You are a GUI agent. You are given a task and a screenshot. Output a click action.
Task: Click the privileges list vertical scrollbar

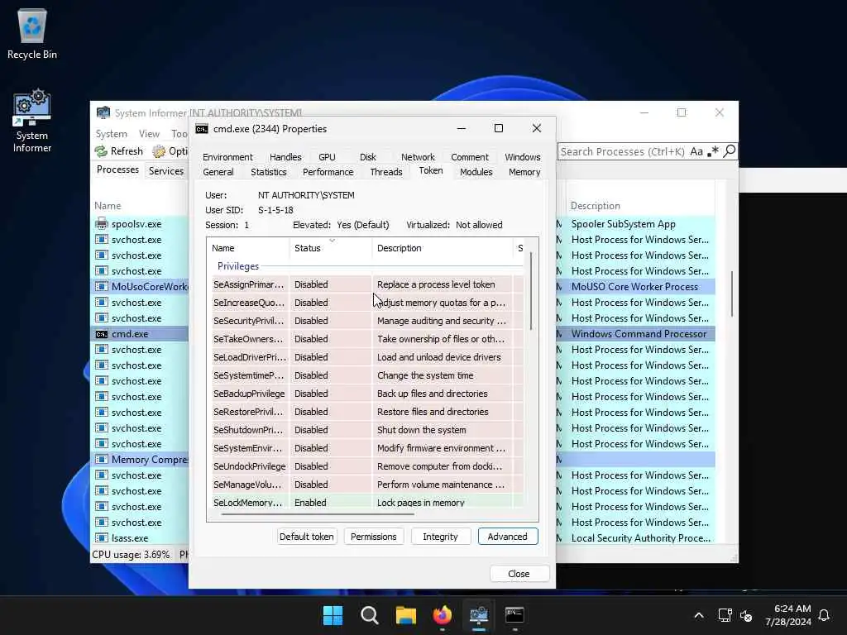(x=531, y=292)
